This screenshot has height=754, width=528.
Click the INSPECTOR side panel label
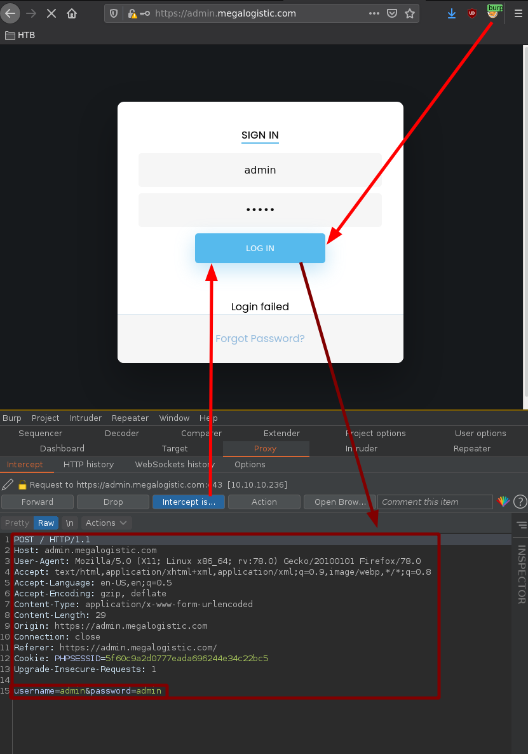click(x=521, y=574)
